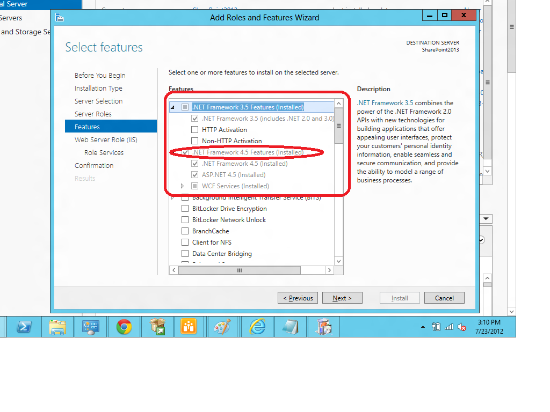
Task: Go to the Confirmation step in sidebar
Action: pos(94,165)
